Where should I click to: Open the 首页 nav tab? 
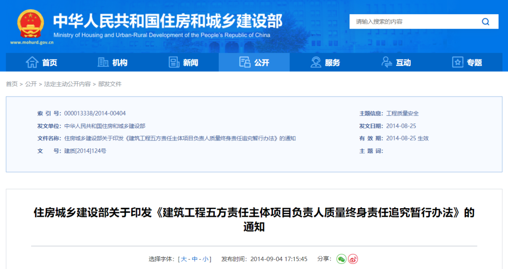41,62
